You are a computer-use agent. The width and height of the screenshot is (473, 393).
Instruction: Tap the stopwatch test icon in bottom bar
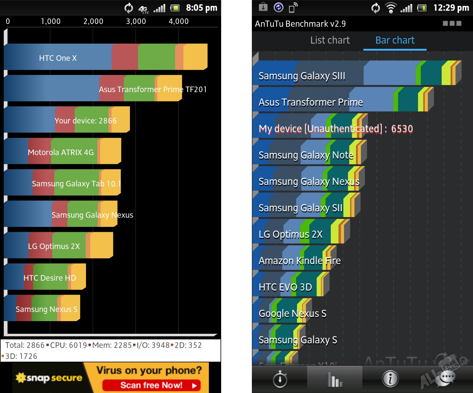click(280, 379)
